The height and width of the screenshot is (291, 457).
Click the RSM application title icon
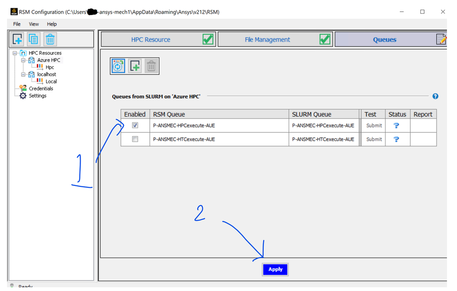[14, 11]
